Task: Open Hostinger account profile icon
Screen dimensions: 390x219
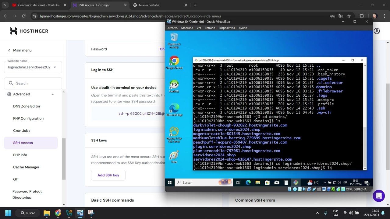Action: [377, 31]
